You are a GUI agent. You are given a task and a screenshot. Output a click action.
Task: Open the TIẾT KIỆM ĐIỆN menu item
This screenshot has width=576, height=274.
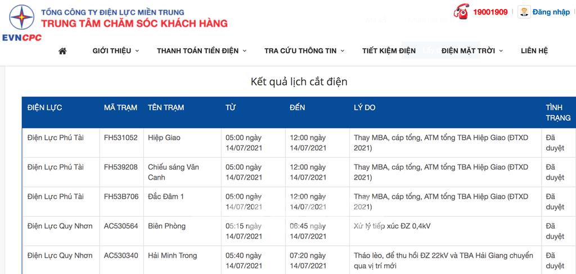389,51
